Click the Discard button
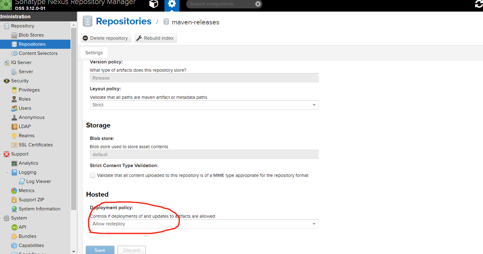Viewport: 483px width, 254px height. (132, 250)
